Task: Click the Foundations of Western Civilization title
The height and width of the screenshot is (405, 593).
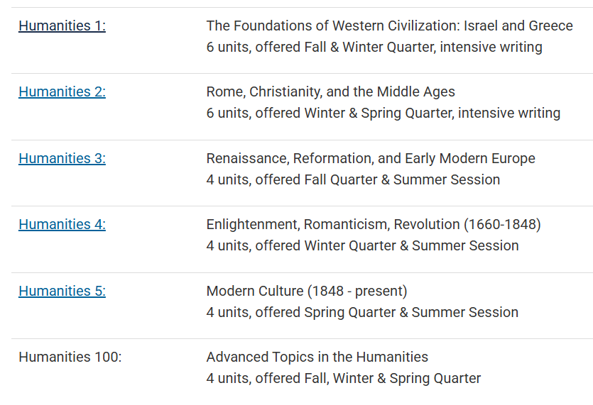Action: coord(389,26)
